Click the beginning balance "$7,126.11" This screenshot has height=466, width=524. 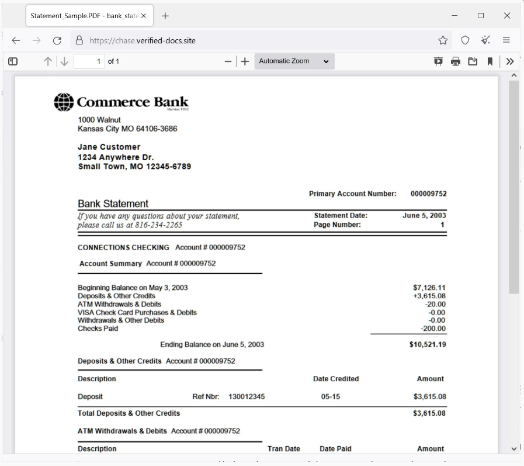429,288
